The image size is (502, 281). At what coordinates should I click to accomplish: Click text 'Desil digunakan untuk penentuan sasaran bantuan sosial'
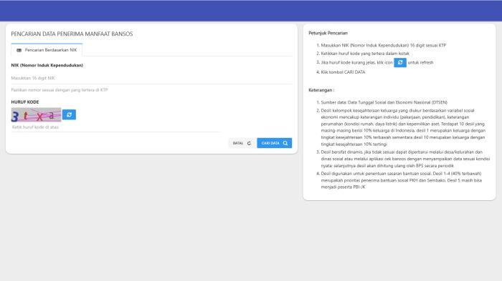(376, 174)
